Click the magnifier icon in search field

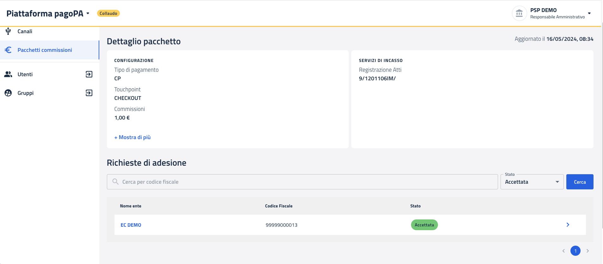point(115,182)
